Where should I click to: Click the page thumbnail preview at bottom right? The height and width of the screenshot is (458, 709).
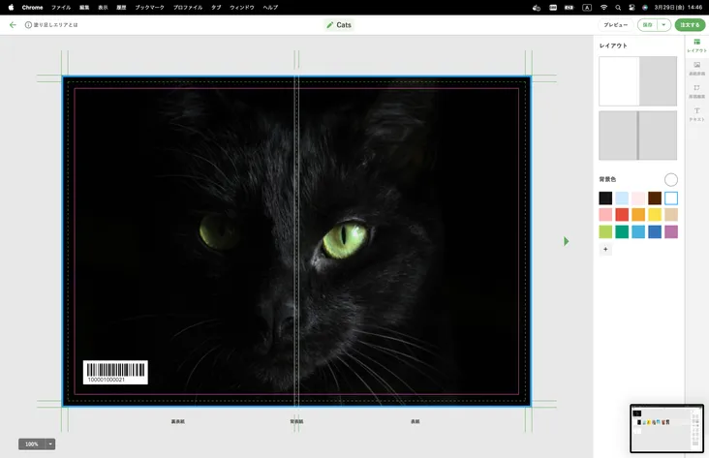click(666, 428)
